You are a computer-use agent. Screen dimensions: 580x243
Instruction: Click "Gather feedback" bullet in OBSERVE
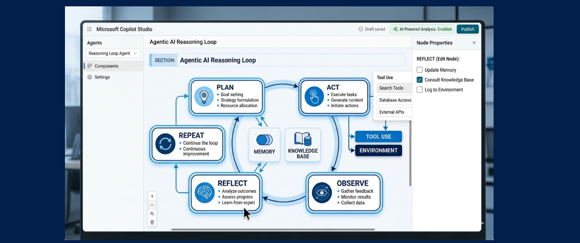tap(357, 191)
